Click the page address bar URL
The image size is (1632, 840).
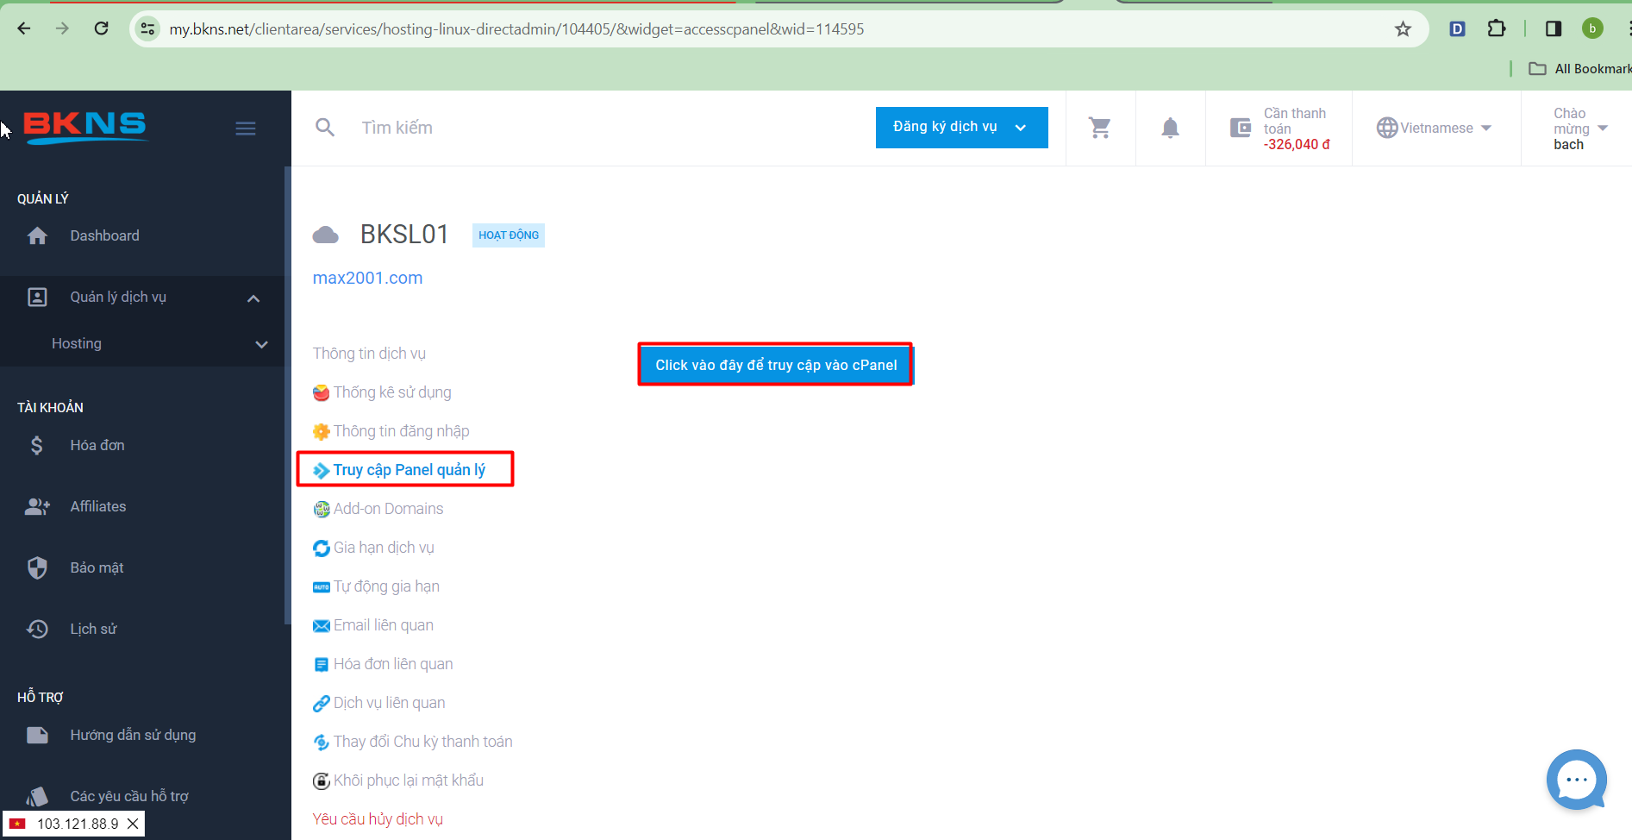coord(516,28)
